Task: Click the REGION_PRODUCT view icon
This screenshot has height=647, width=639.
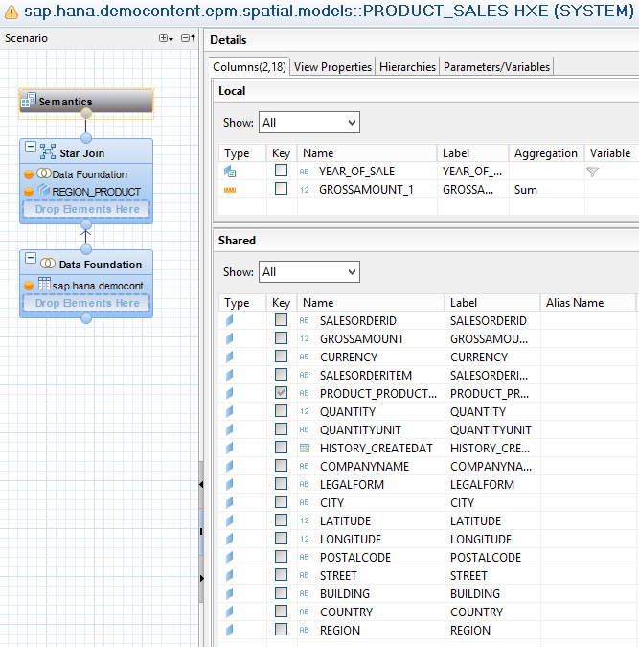Action: pos(44,190)
